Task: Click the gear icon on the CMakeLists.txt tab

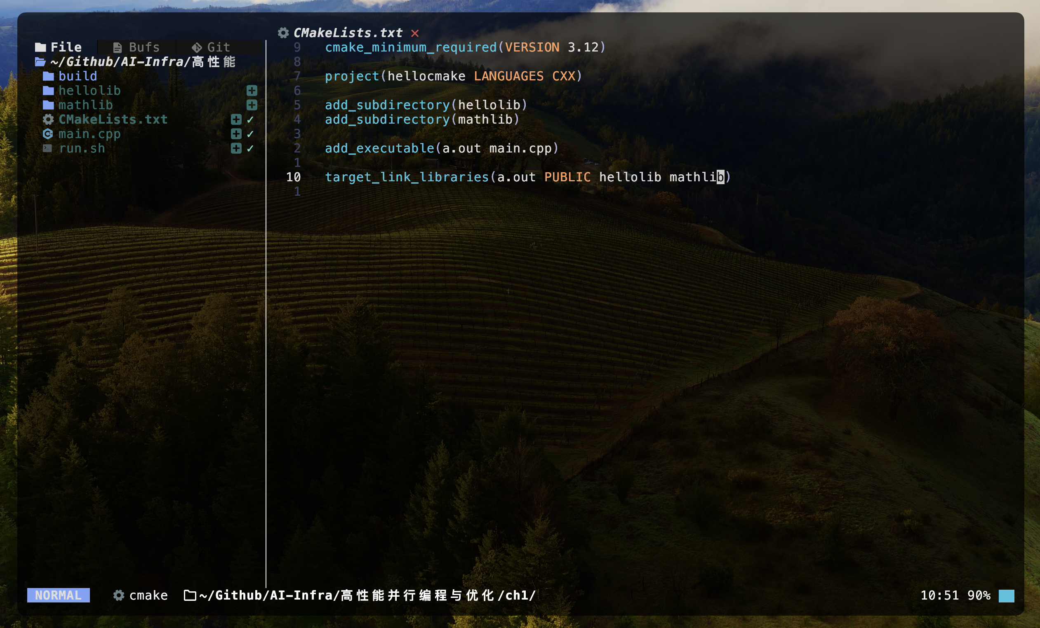Action: (x=283, y=33)
